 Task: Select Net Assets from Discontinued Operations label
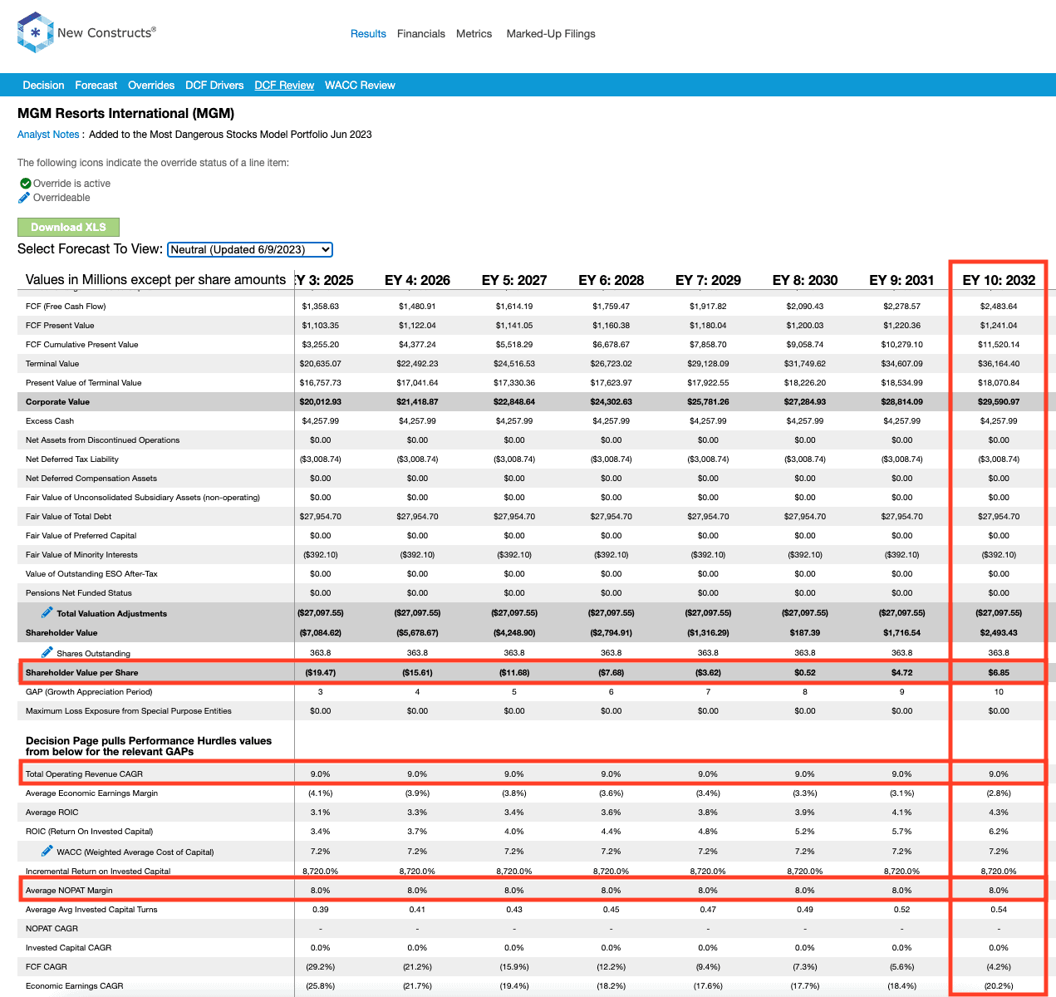(102, 440)
